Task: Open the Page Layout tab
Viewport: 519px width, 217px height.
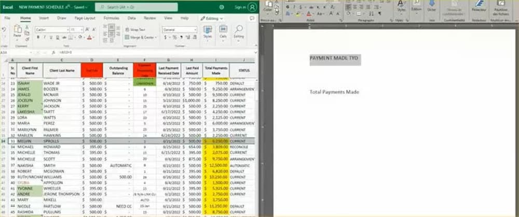Action: (x=85, y=18)
